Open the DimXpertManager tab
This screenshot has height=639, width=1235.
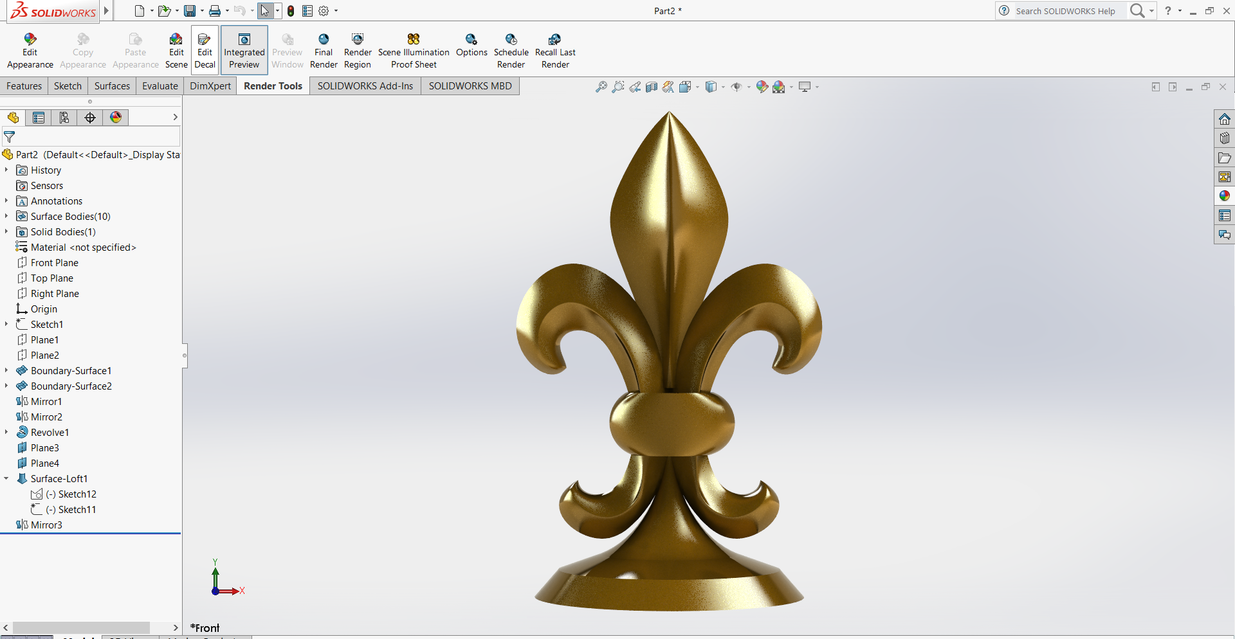coord(90,118)
